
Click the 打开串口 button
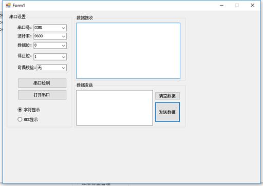coord(42,95)
